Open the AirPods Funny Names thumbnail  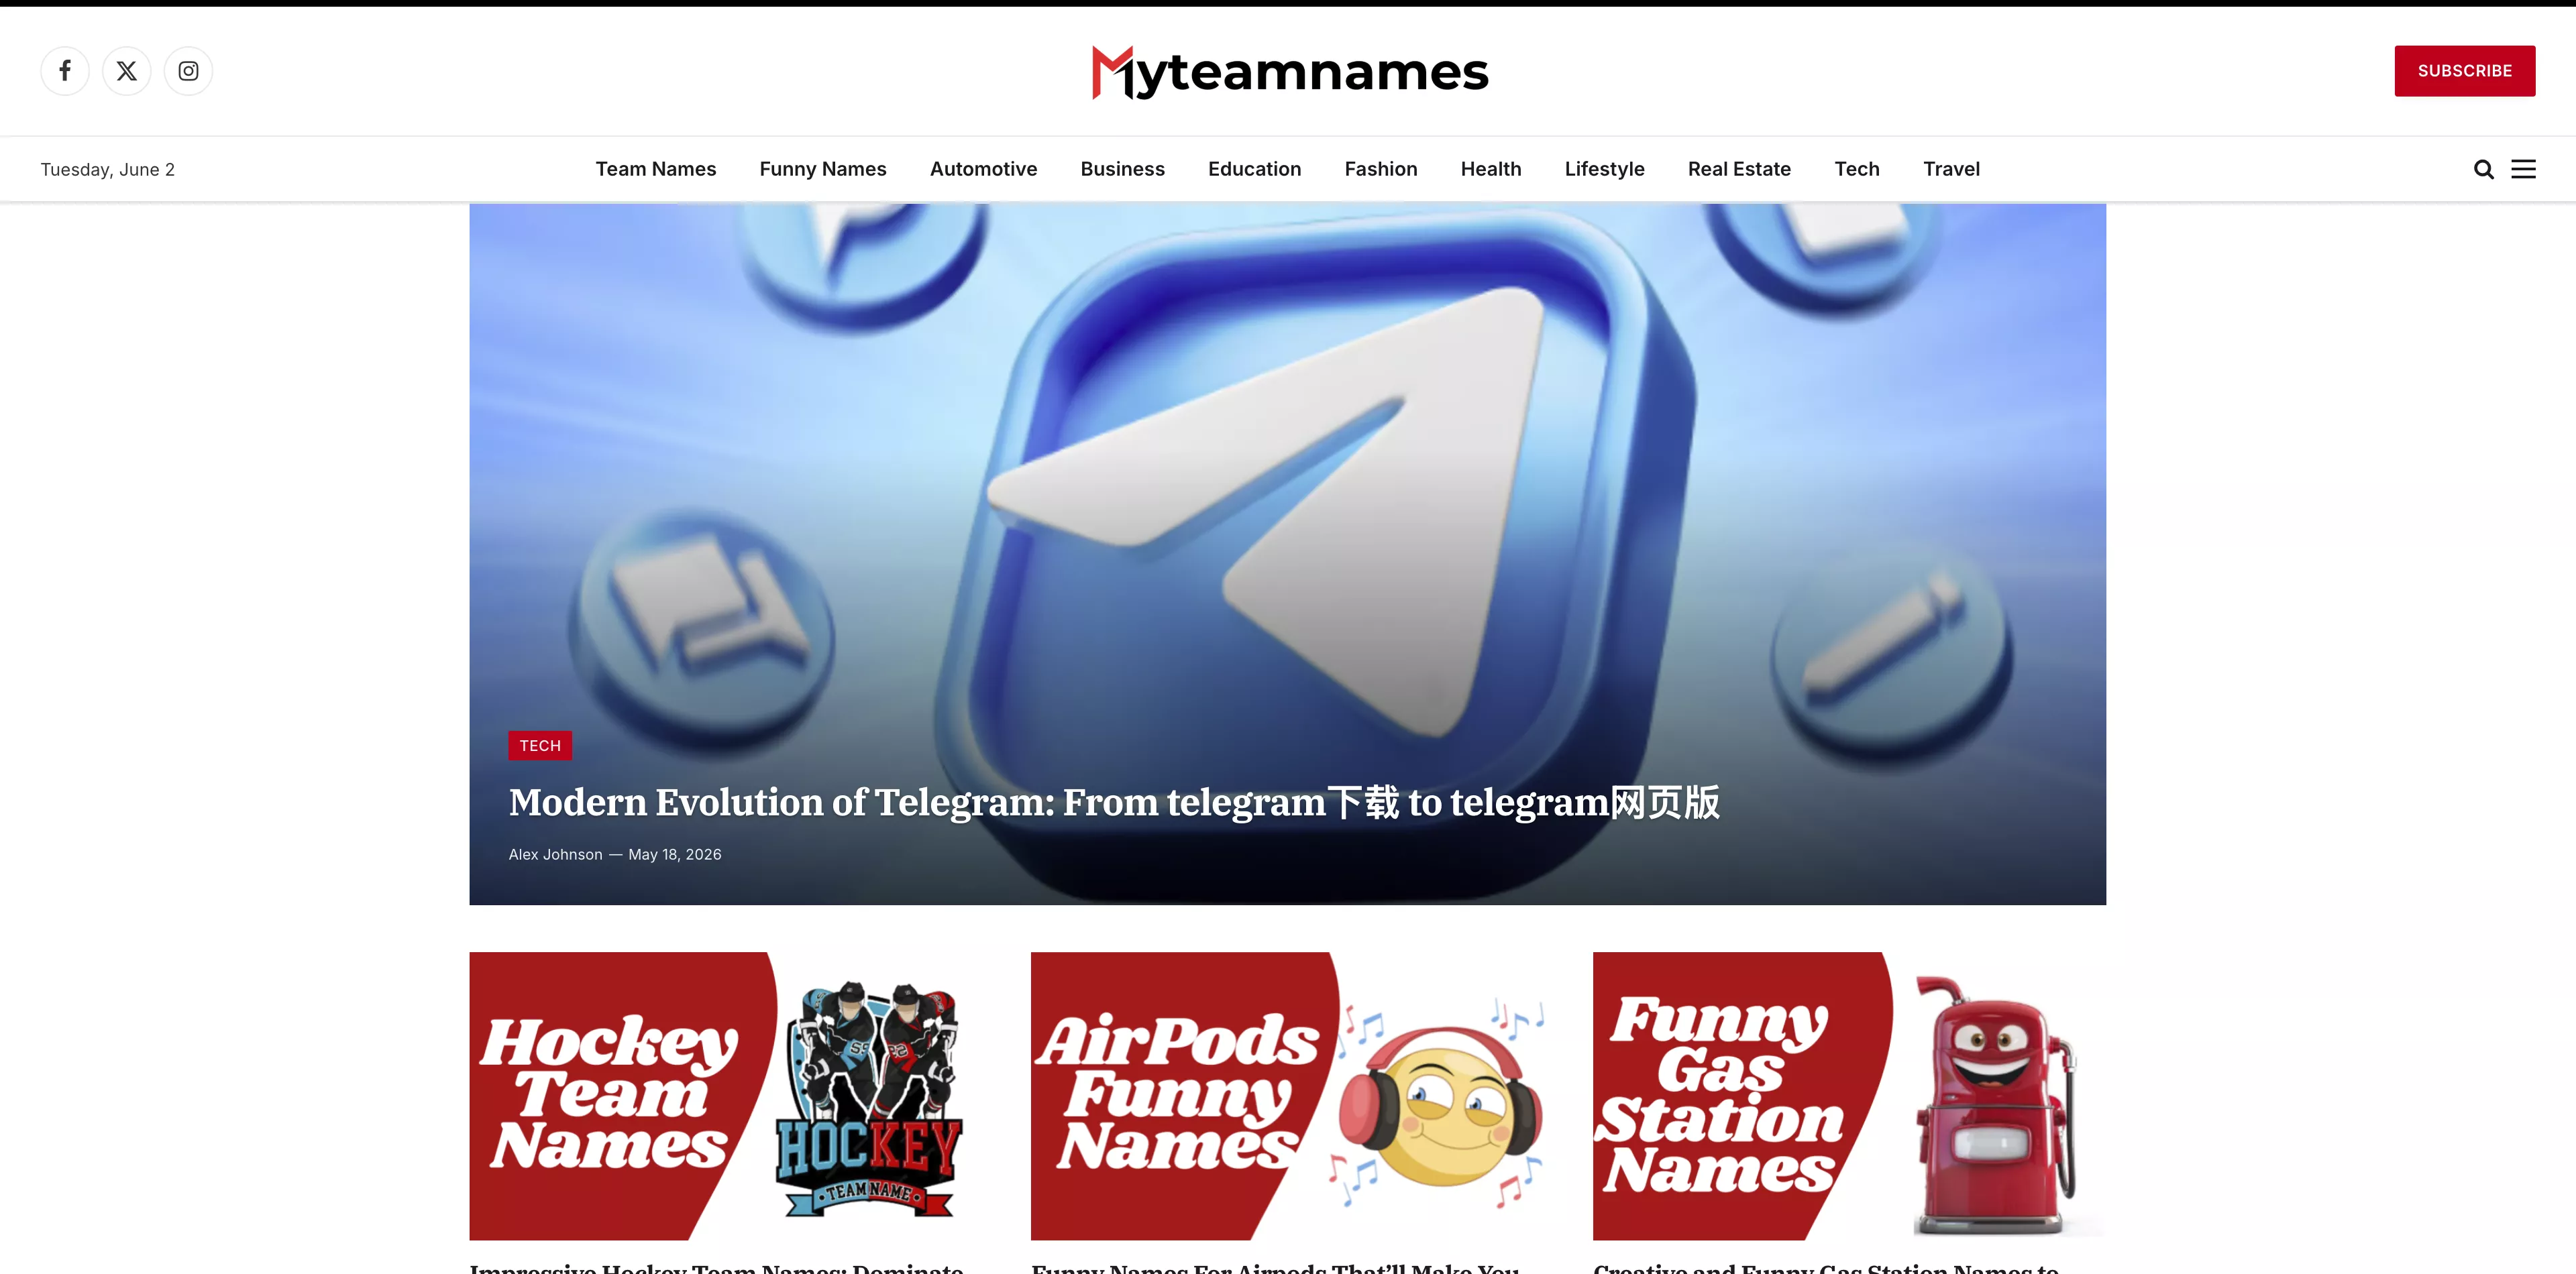1287,1095
